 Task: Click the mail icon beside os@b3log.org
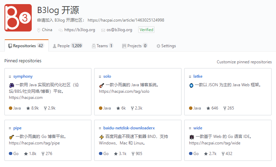click(103, 30)
